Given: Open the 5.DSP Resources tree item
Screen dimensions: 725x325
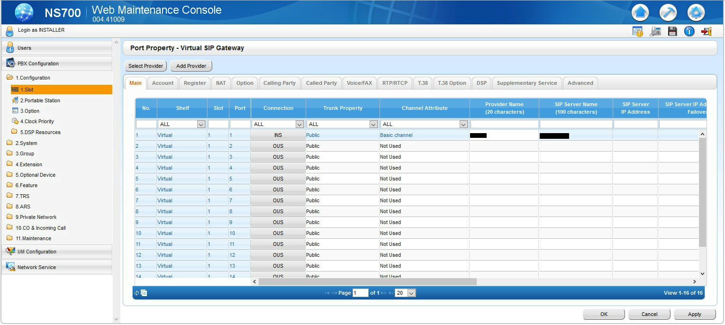Looking at the screenshot, I should coord(36,132).
